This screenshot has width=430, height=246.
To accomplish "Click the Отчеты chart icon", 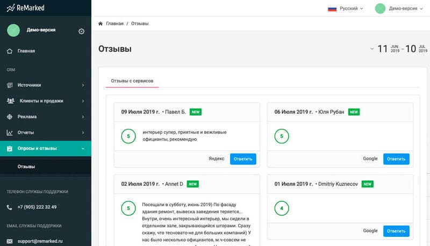I will [10, 133].
